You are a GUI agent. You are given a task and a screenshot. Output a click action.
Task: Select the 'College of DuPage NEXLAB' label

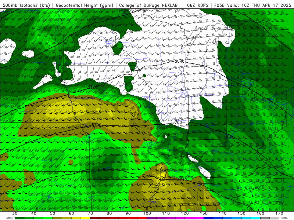(x=148, y=5)
